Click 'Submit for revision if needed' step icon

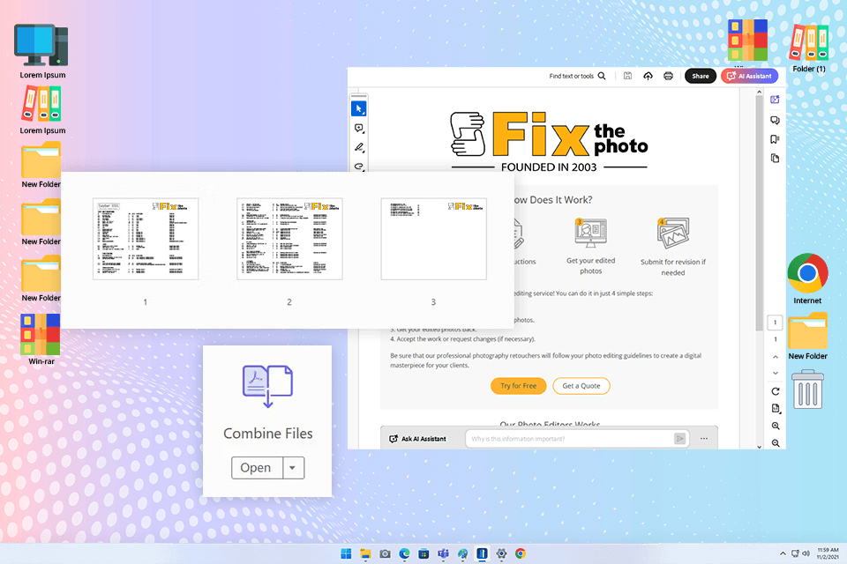coord(673,234)
